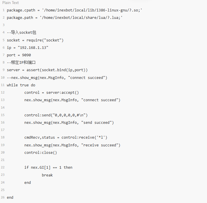Click the "while true do" statement

coord(21,85)
